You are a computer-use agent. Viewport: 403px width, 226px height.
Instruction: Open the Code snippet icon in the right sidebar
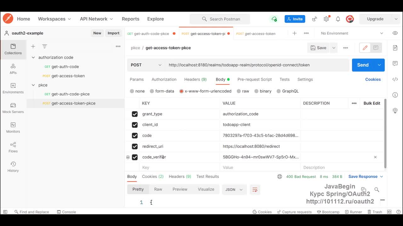[x=395, y=79]
